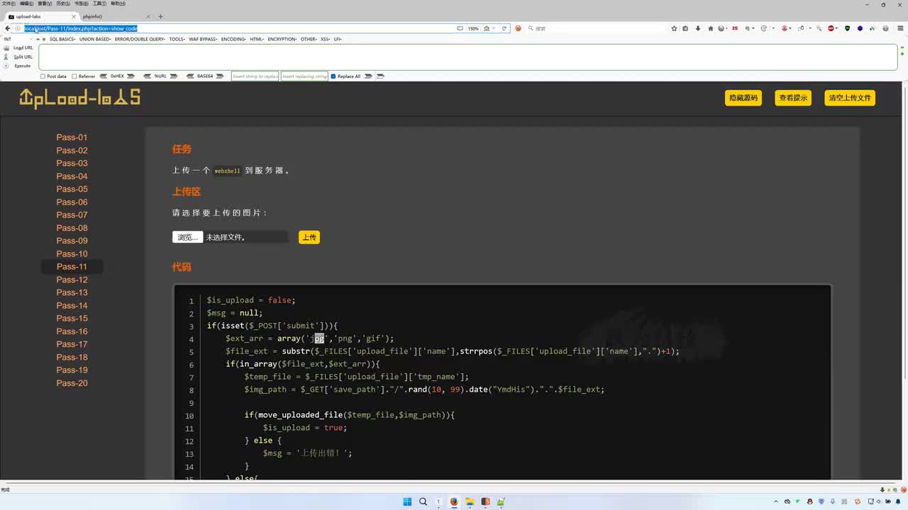Click the 查看提示 button
Viewport: 908px width, 510px height.
[793, 98]
